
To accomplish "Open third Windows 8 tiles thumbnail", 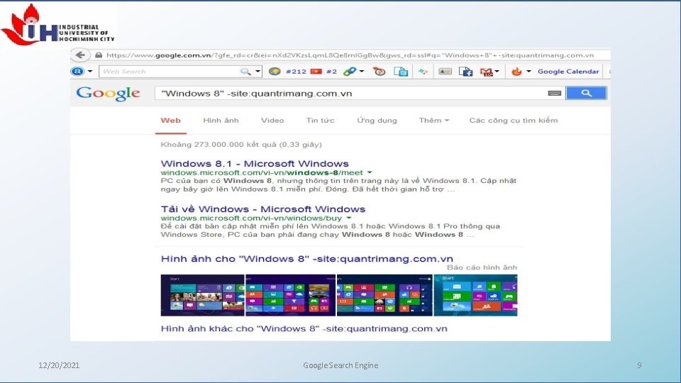I will point(384,295).
